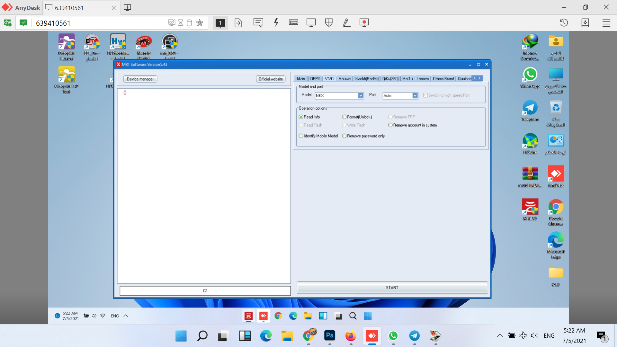Open the AnyDesk hamburger menu
This screenshot has width=617, height=347.
tap(606, 23)
